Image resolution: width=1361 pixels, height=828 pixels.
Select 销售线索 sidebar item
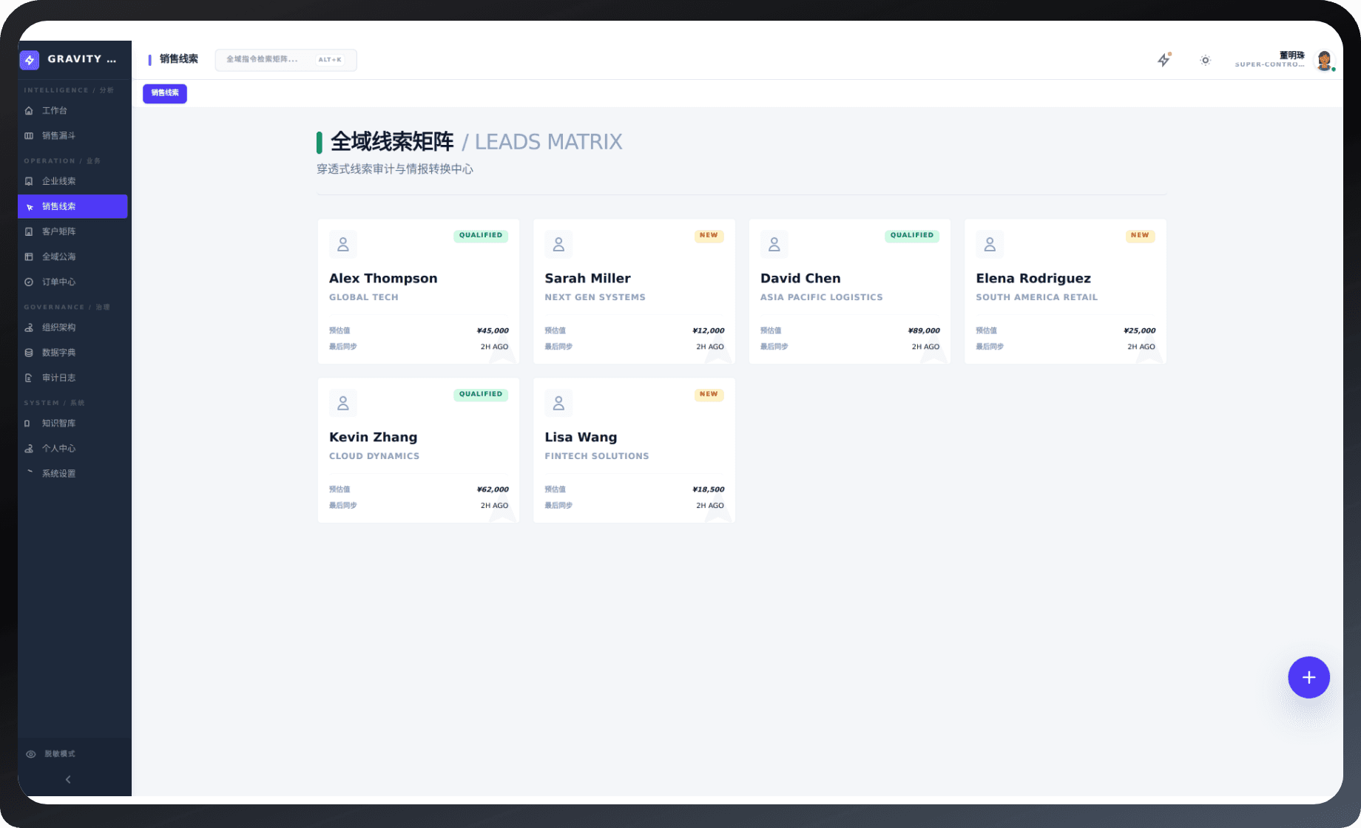click(72, 206)
